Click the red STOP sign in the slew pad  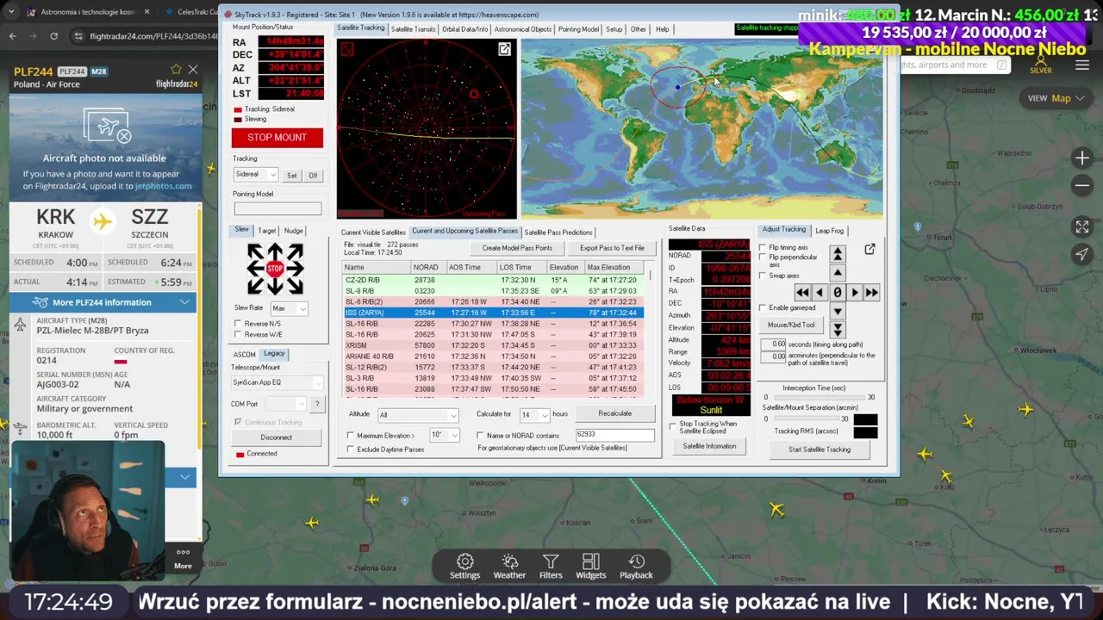coord(276,269)
